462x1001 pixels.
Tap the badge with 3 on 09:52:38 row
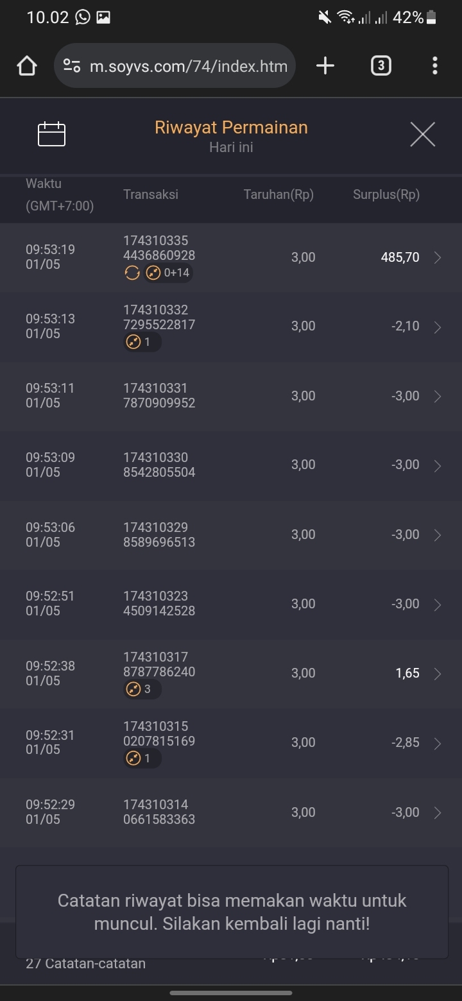pos(142,689)
